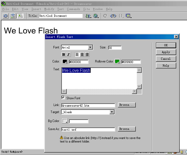Open the Modify menu

[49, 9]
